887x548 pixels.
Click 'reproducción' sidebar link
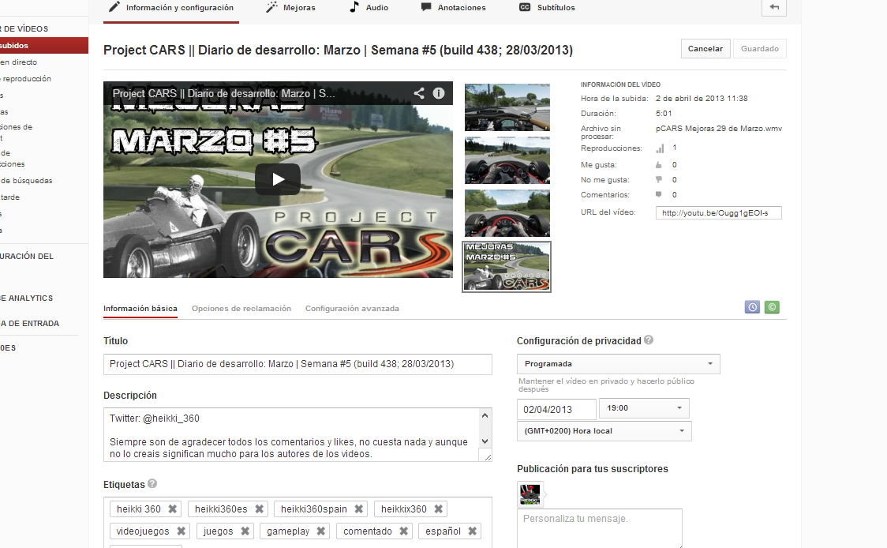(x=27, y=79)
